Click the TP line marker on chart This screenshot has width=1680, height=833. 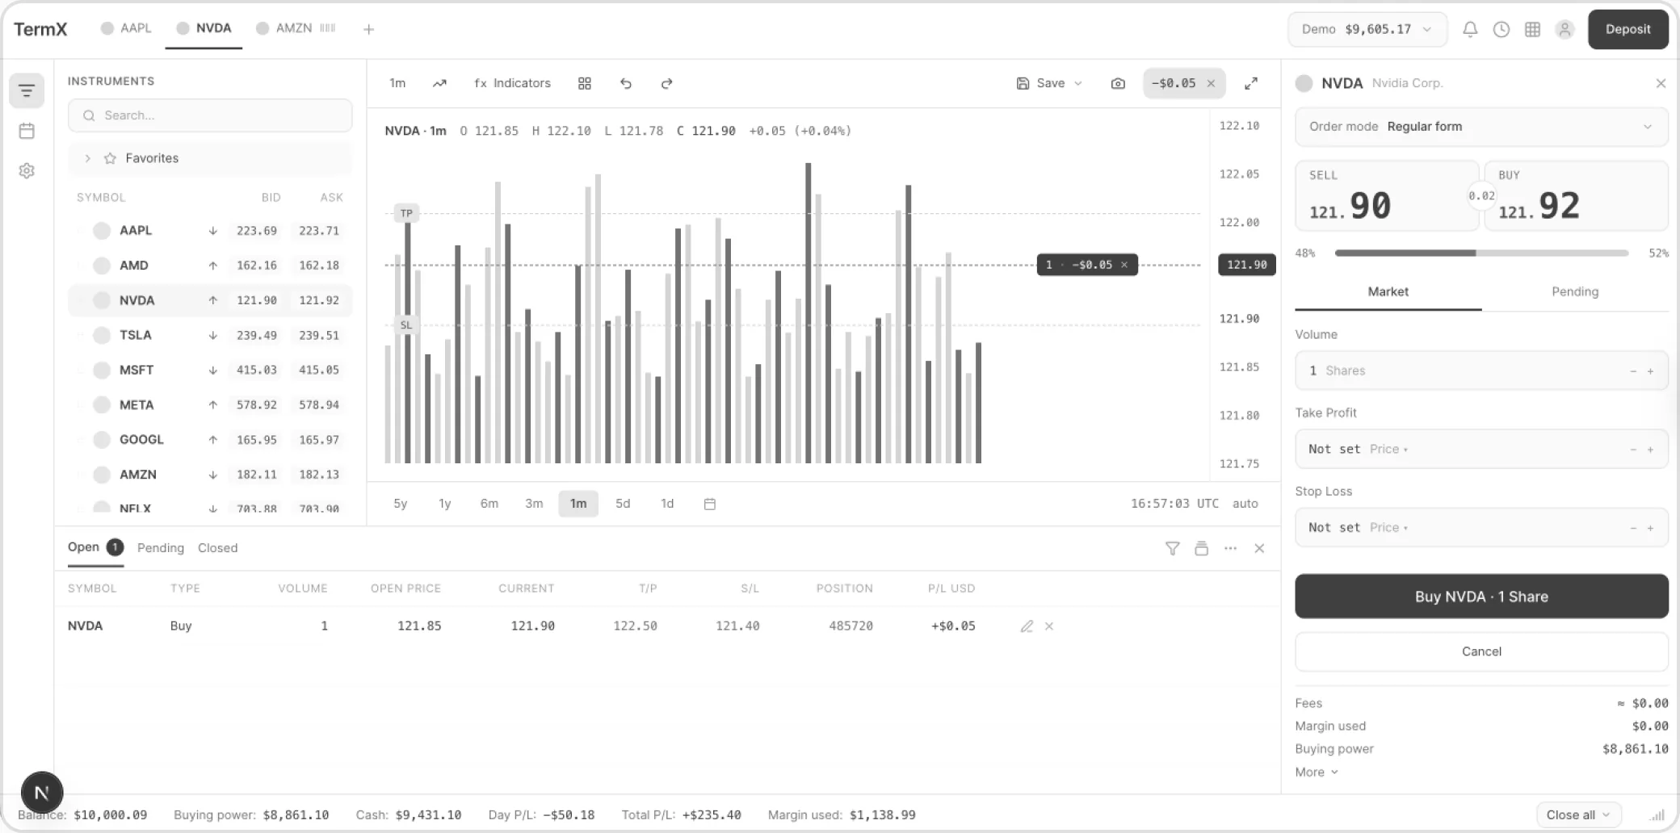coord(406,214)
